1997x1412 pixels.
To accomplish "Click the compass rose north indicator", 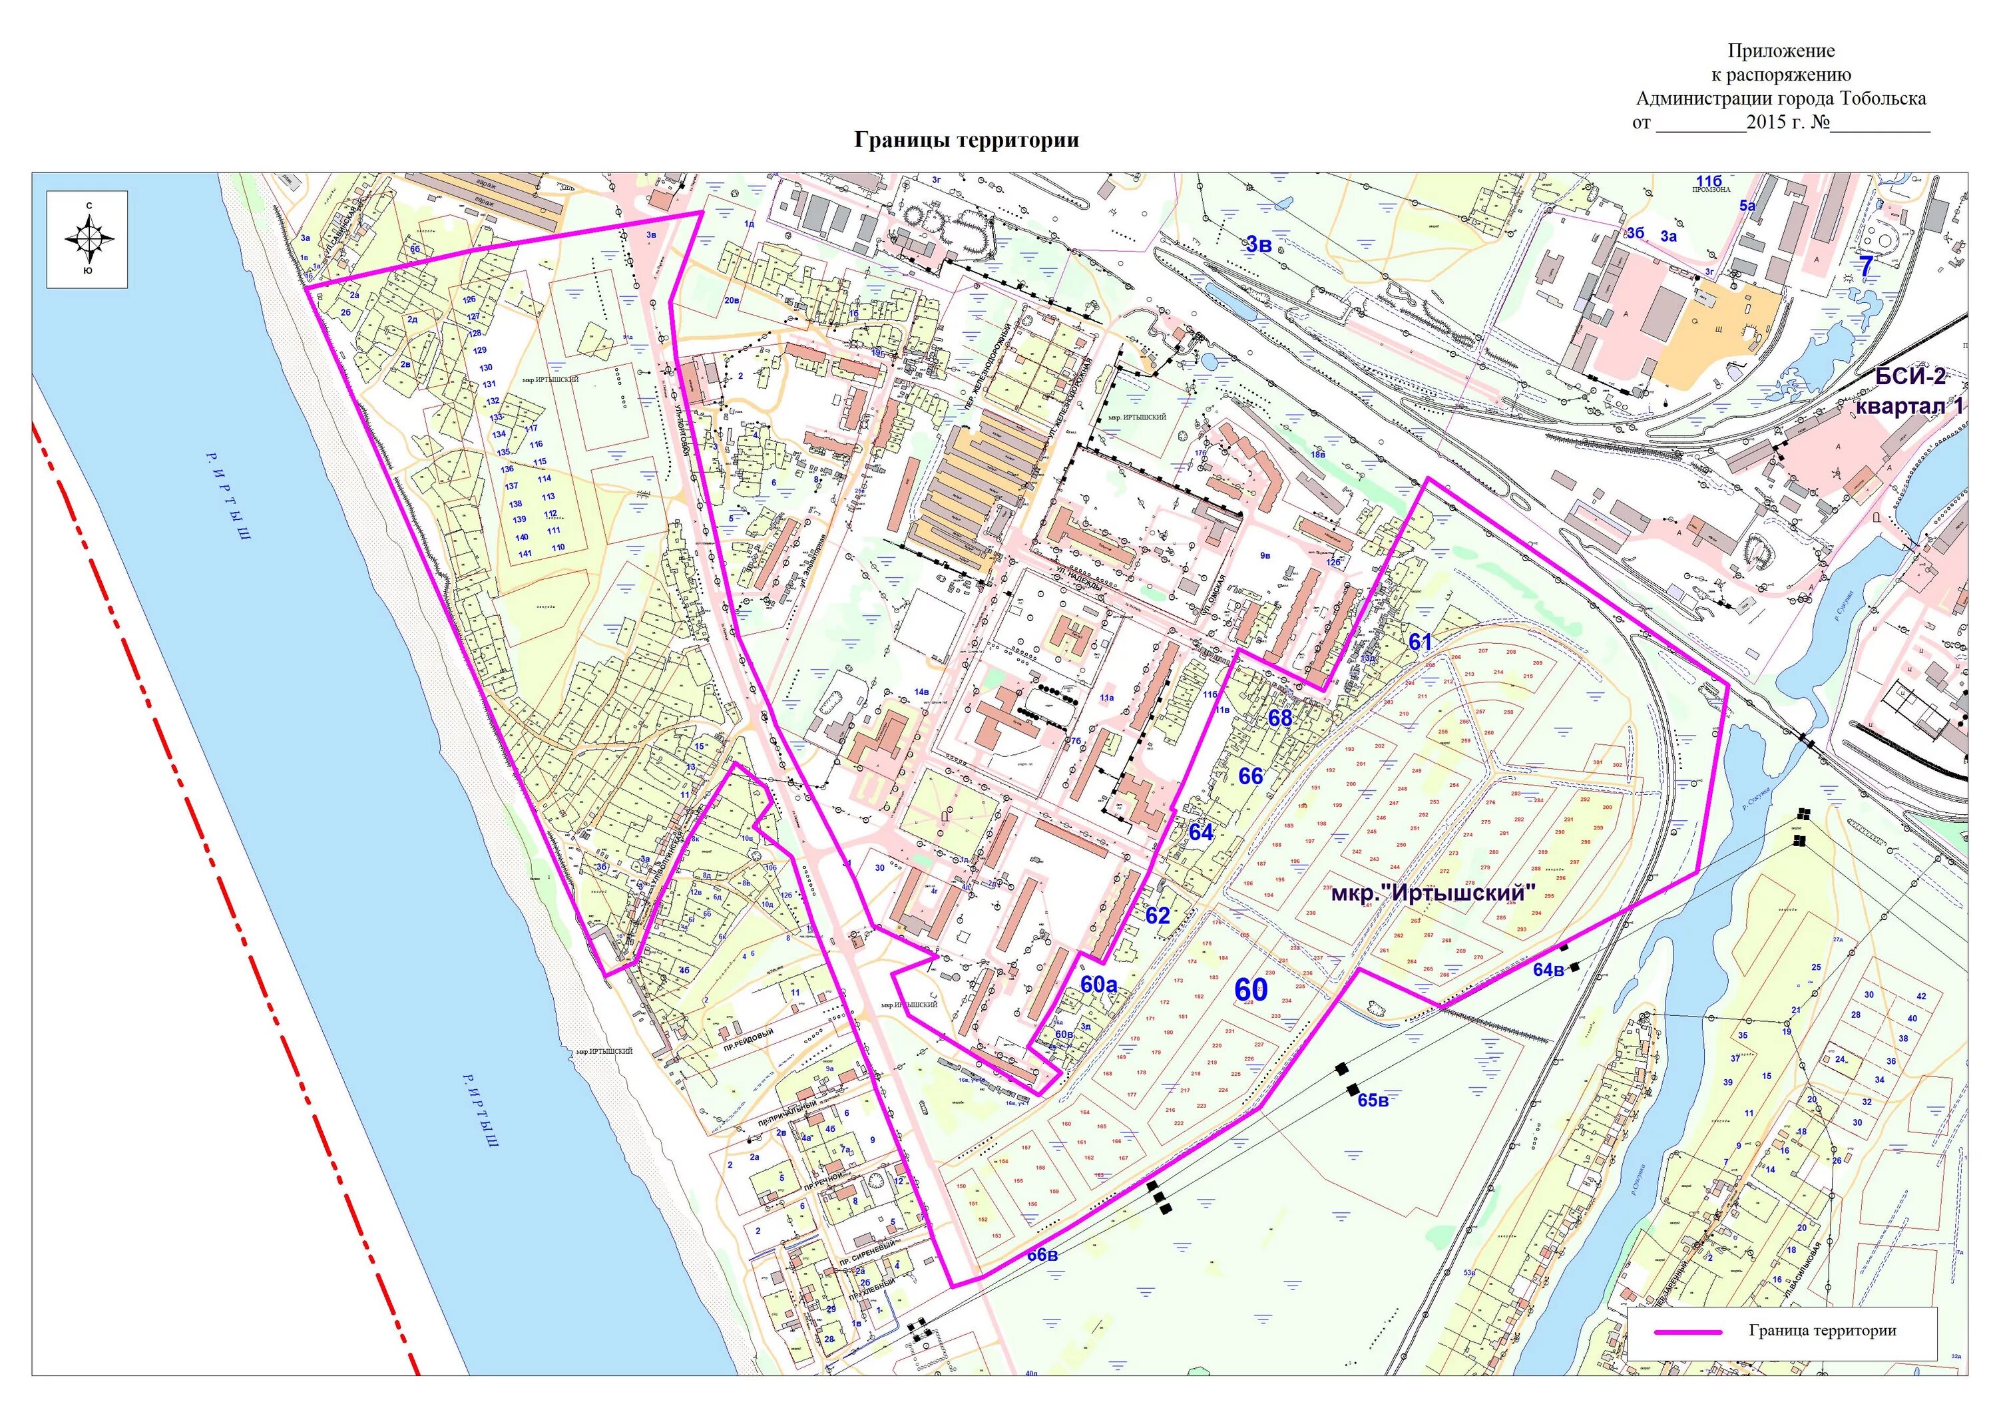I will 89,206.
